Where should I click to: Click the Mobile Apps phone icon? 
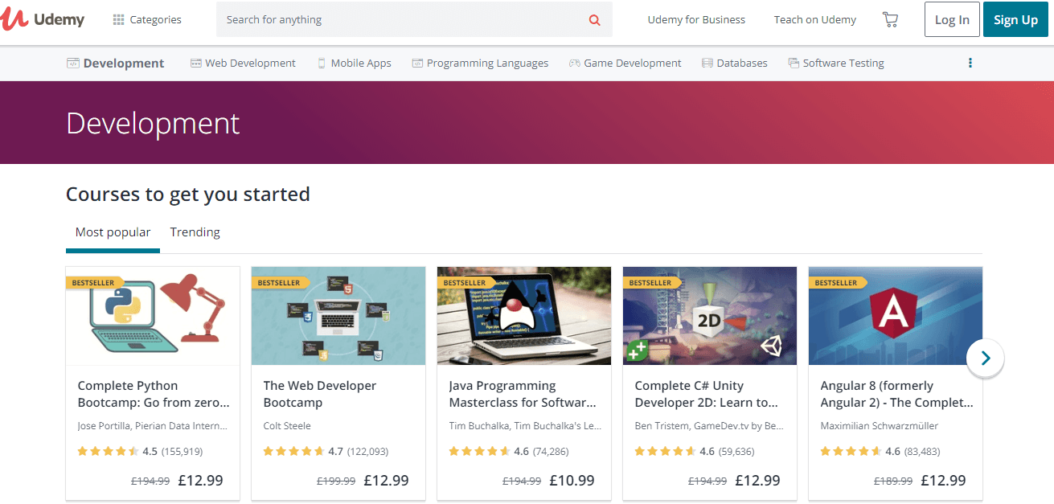pyautogui.click(x=322, y=63)
